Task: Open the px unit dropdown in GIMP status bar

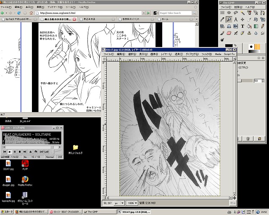Action: 119,203
